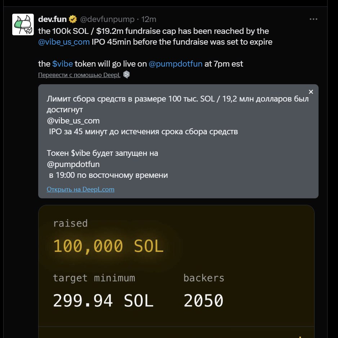This screenshot has height=338, width=338.
Task: Open the @pumpdotfun mention in the tweet
Action: tap(175, 64)
